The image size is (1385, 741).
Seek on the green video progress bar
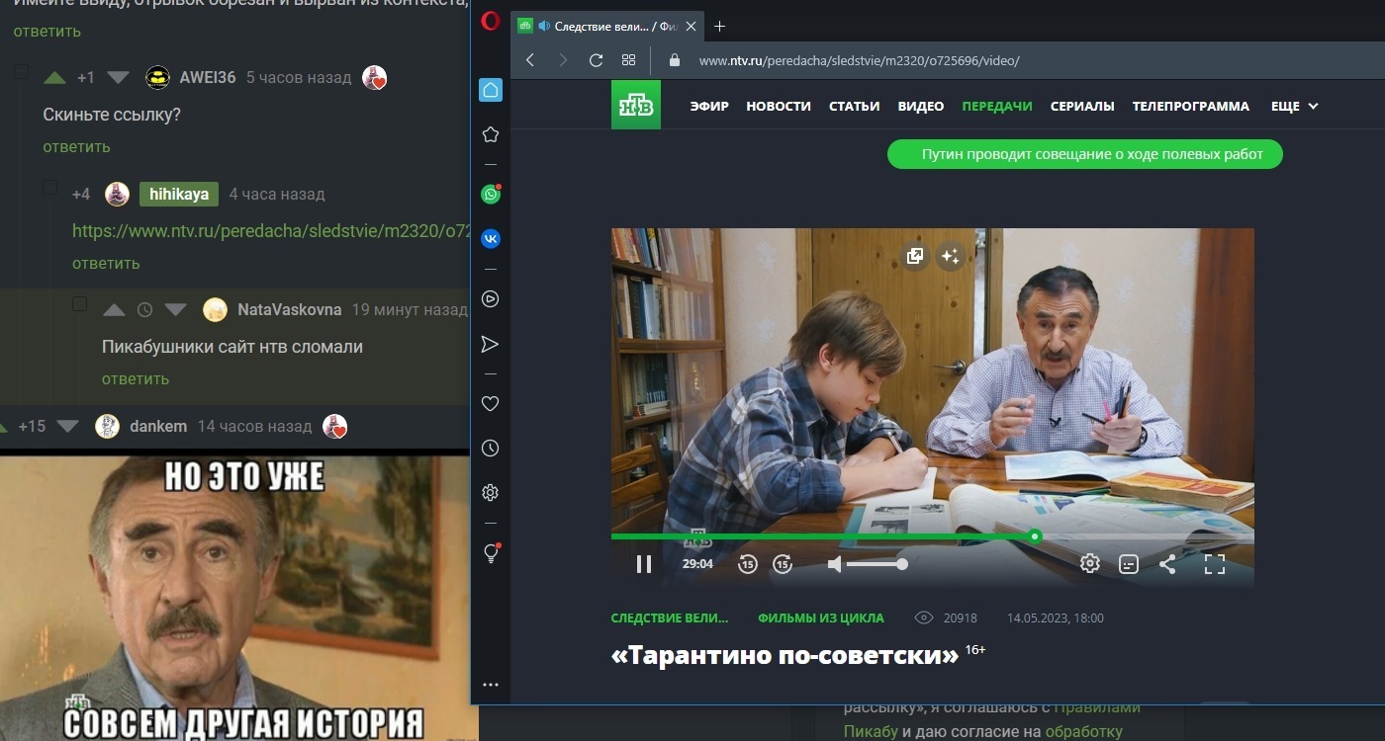[933, 536]
